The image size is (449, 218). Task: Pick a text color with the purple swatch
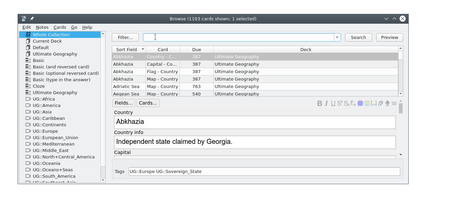click(x=361, y=104)
